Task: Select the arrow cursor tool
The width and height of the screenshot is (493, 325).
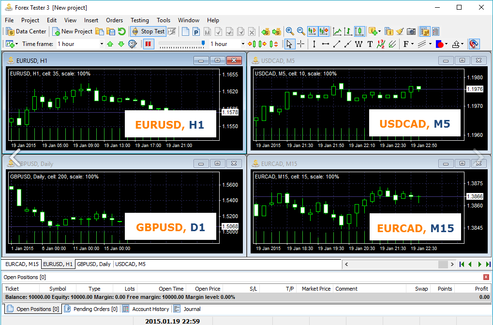Action: 289,44
